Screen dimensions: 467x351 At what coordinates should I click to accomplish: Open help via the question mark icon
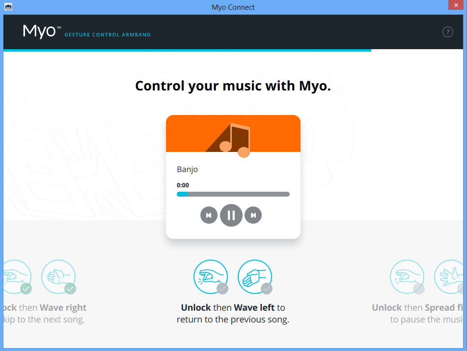(447, 32)
